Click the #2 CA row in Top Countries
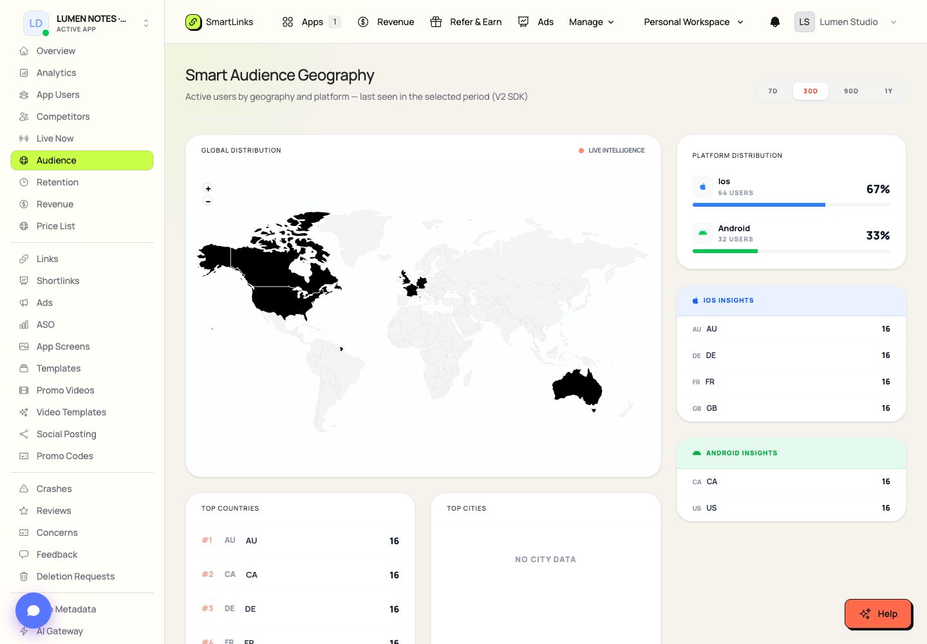Viewport: 927px width, 644px height. [x=300, y=575]
